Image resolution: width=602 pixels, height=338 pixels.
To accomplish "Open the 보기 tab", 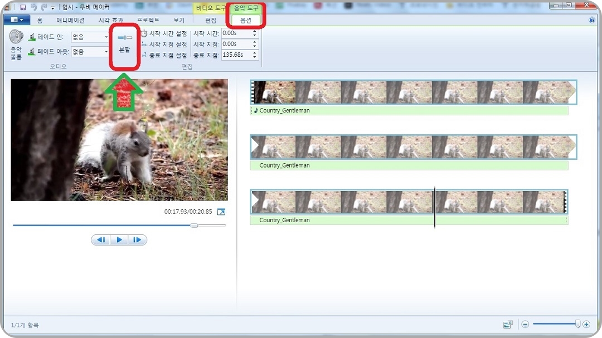I will click(x=178, y=20).
